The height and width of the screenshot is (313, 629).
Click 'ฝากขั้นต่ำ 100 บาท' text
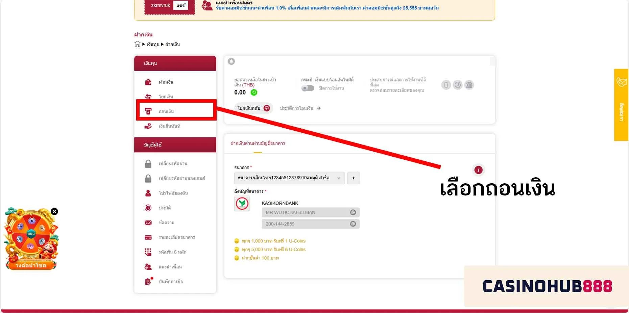[x=260, y=258]
